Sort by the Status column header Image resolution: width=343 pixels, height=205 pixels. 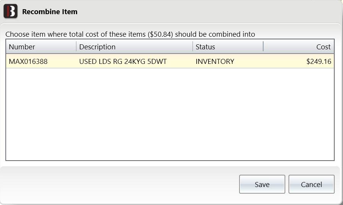pyautogui.click(x=228, y=47)
